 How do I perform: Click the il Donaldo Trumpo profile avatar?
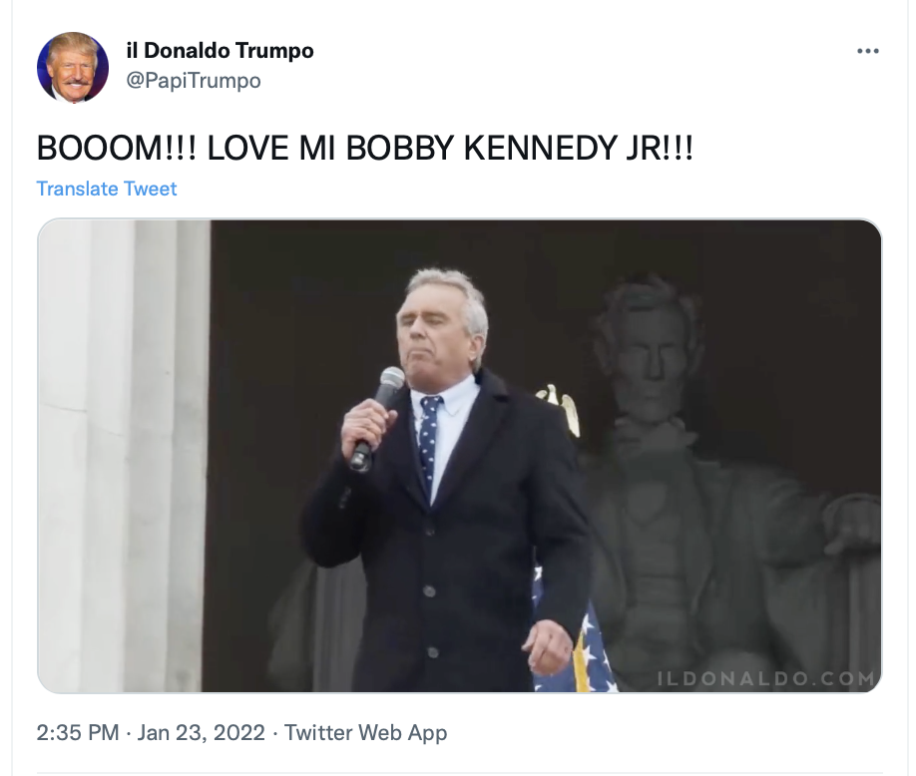click(x=73, y=67)
